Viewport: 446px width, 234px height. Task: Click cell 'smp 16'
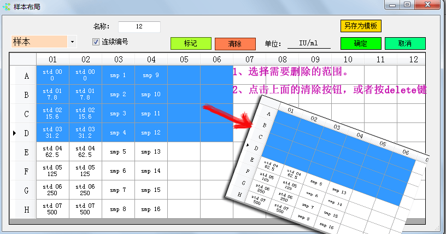151,209
